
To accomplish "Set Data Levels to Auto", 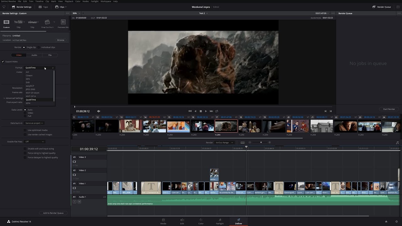I will 25,110.
